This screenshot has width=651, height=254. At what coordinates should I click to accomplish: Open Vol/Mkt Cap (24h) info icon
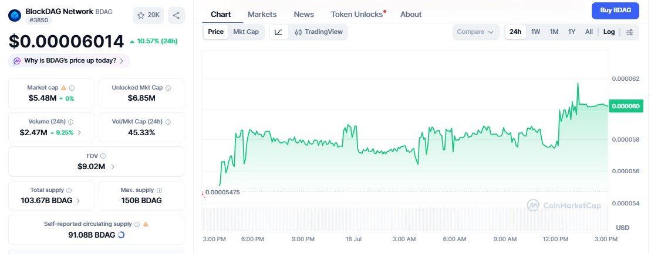point(168,122)
